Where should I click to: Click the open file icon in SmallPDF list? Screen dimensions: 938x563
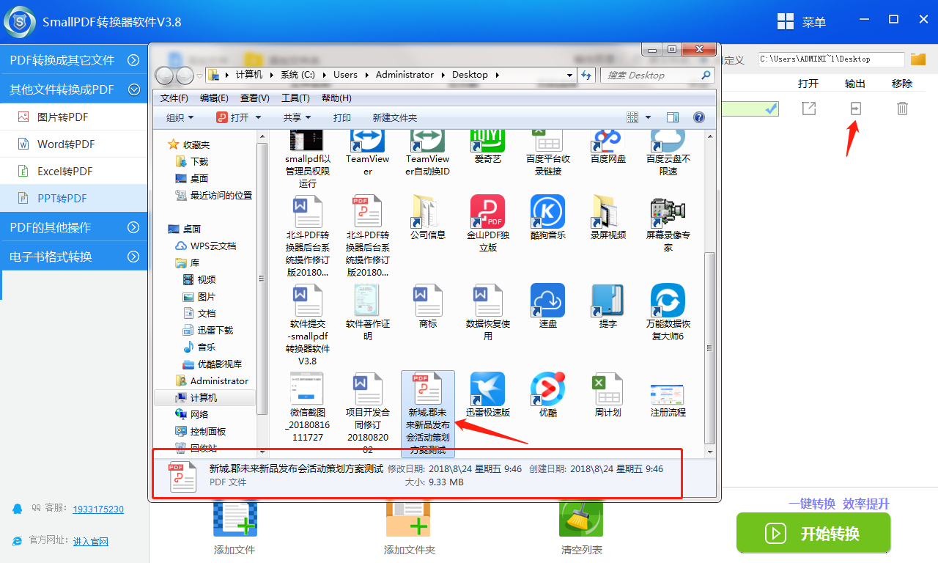(808, 108)
